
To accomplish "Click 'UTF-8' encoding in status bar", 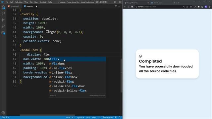I will tap(88, 118).
